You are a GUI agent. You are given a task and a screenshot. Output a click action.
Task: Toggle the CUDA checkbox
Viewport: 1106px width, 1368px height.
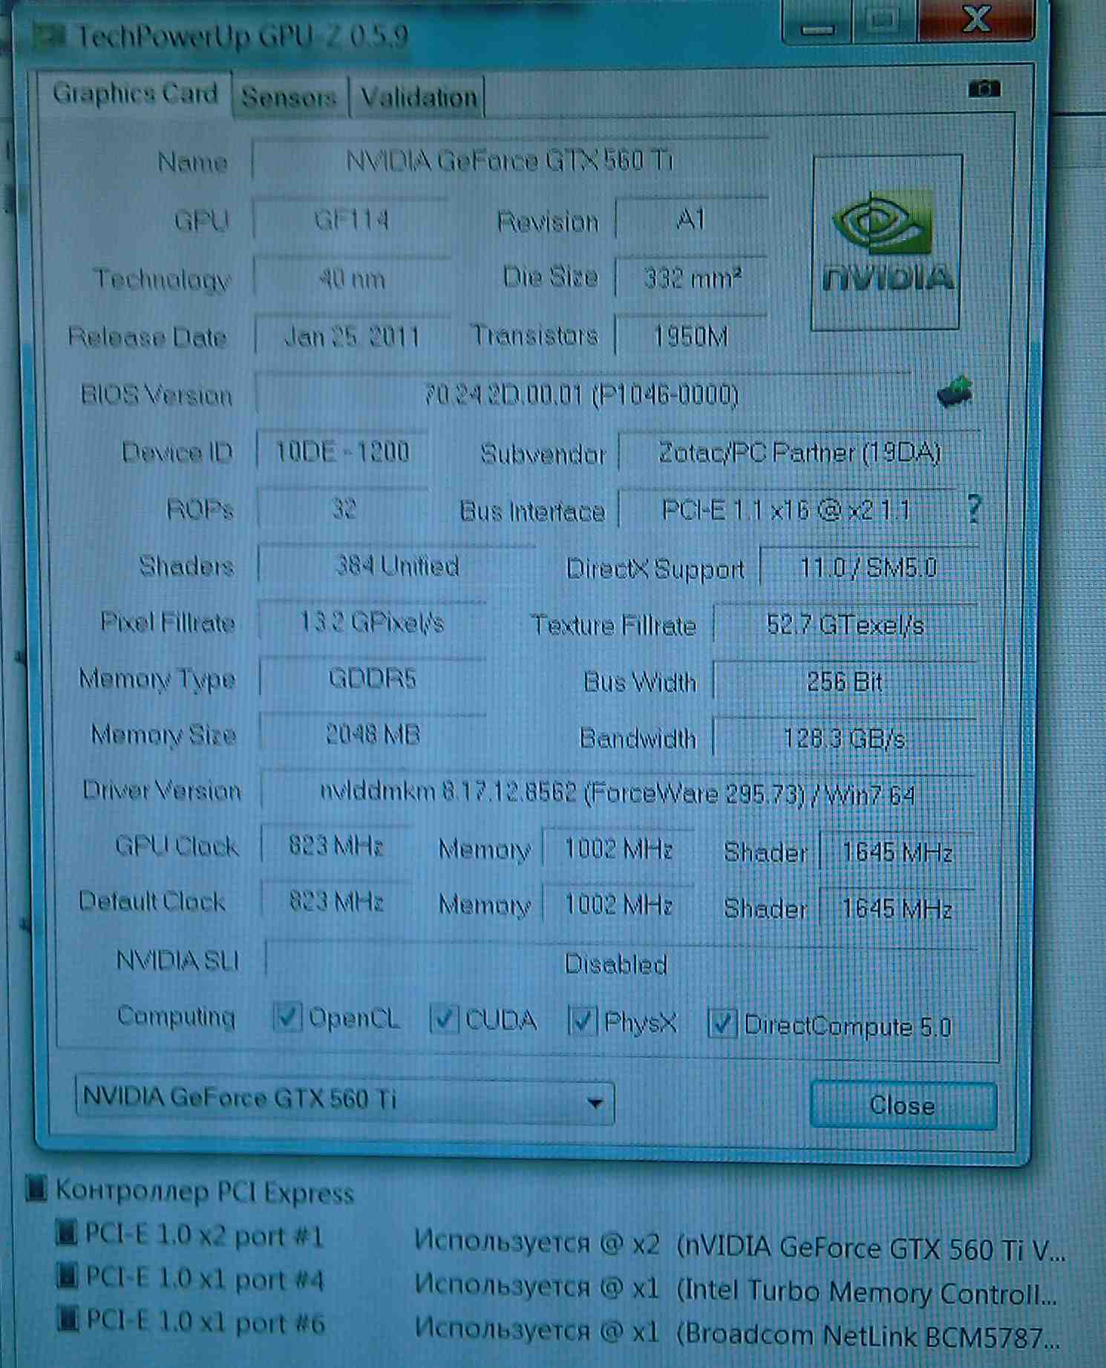click(444, 1019)
